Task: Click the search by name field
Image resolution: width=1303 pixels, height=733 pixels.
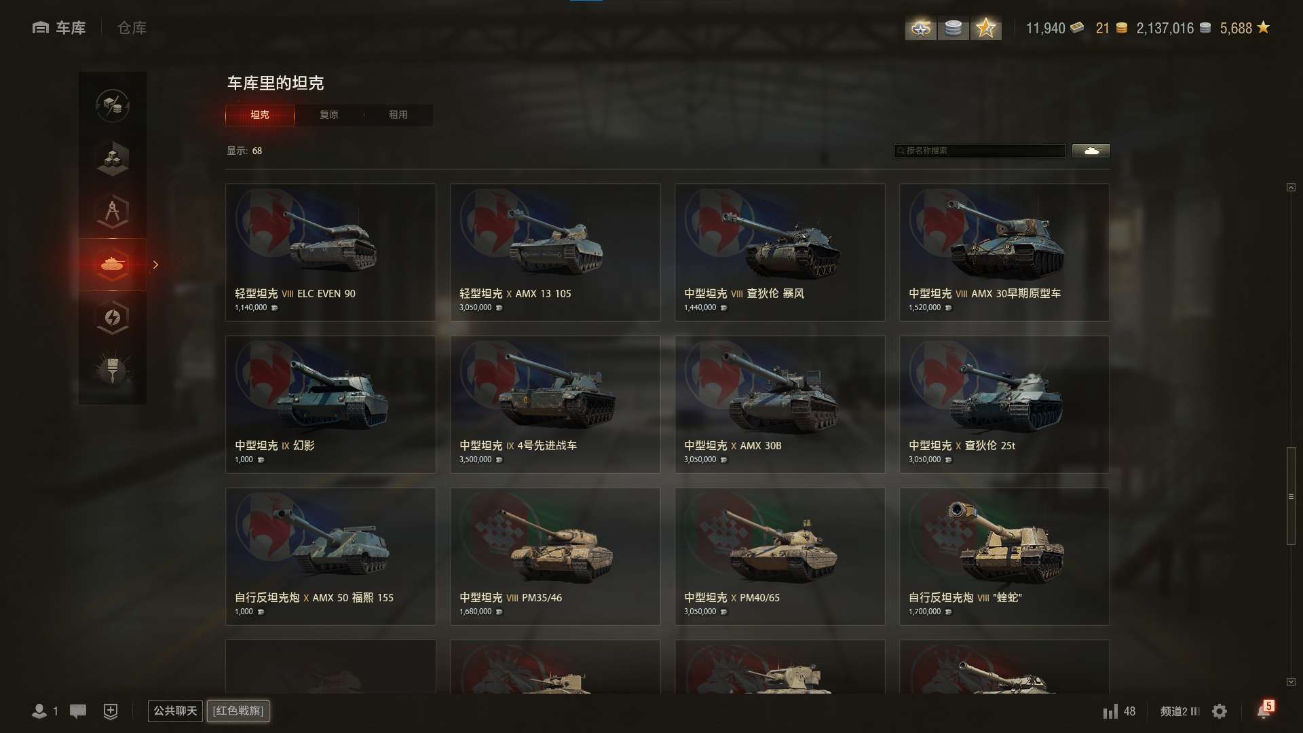Action: (x=979, y=151)
